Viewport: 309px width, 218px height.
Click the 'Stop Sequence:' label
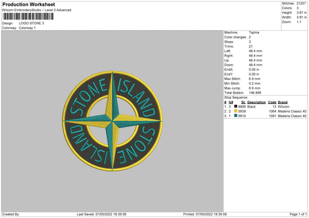pos(236,98)
